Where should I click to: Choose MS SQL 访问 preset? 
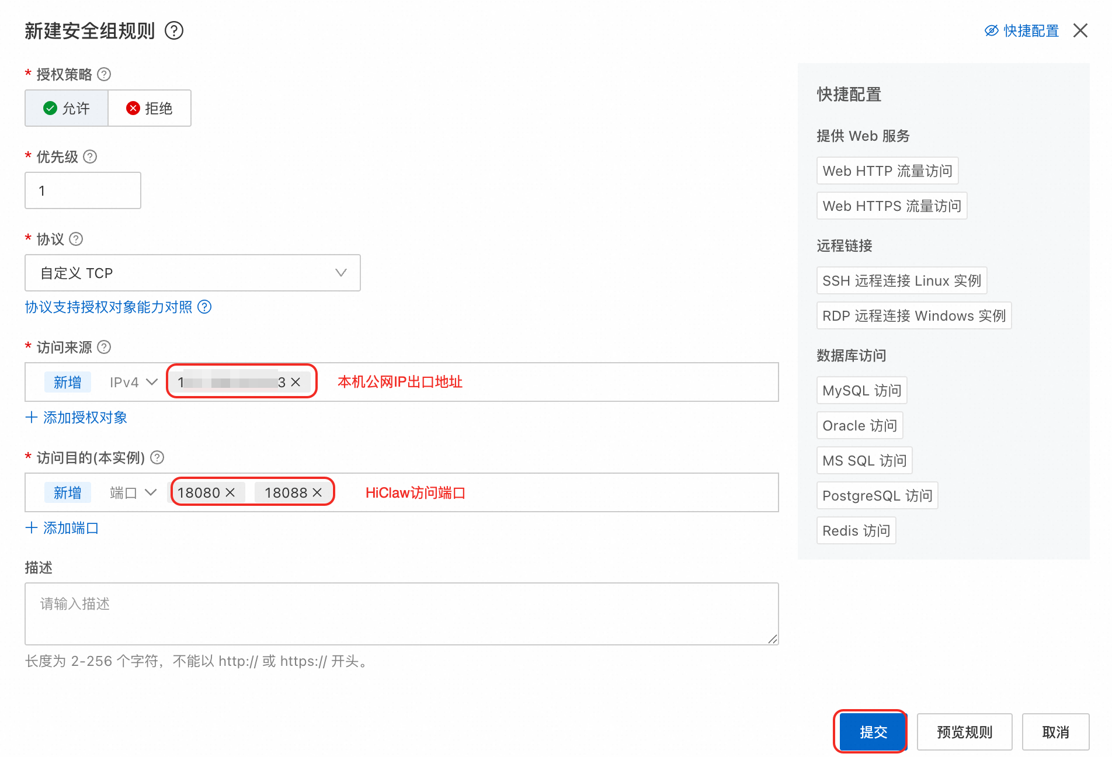(x=864, y=460)
